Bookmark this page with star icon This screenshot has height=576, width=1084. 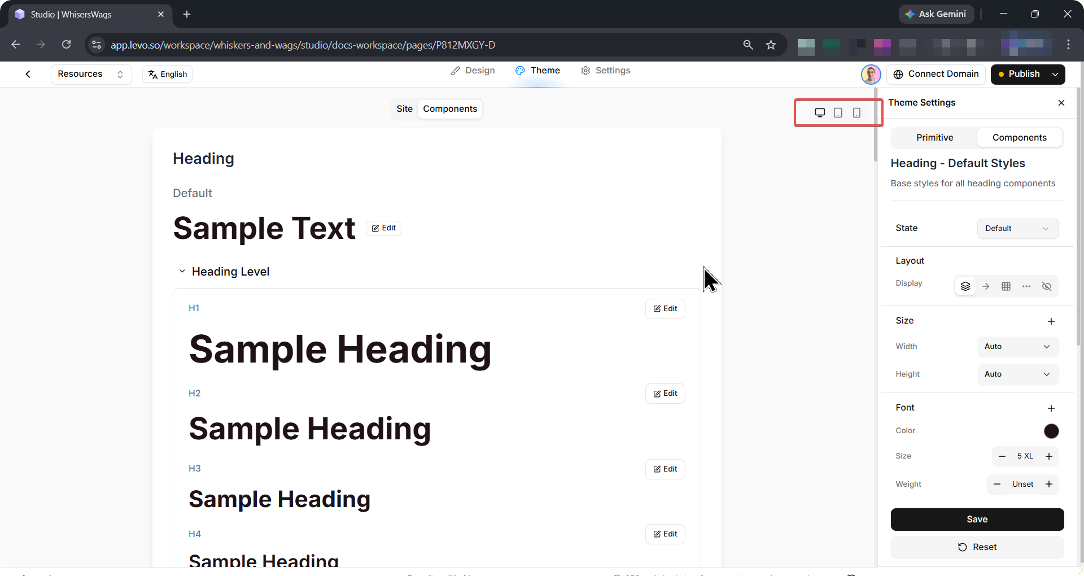tap(771, 45)
